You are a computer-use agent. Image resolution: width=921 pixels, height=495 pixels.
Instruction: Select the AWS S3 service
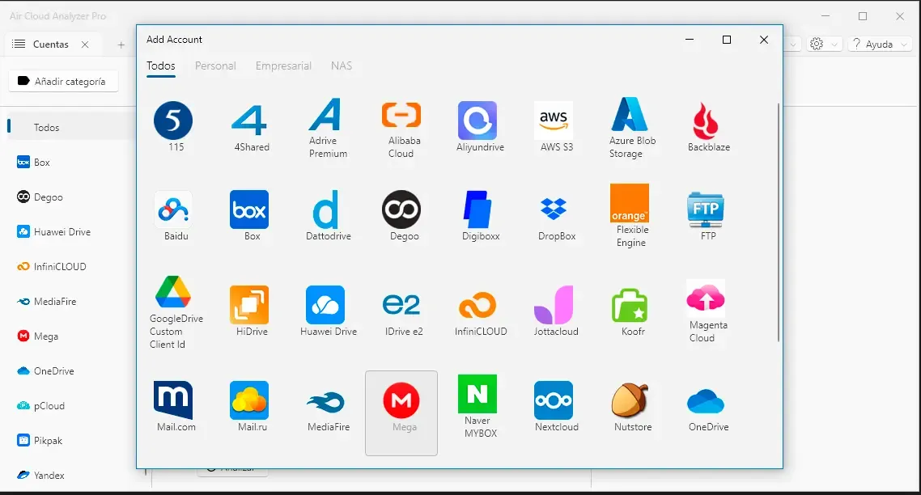[x=554, y=121]
